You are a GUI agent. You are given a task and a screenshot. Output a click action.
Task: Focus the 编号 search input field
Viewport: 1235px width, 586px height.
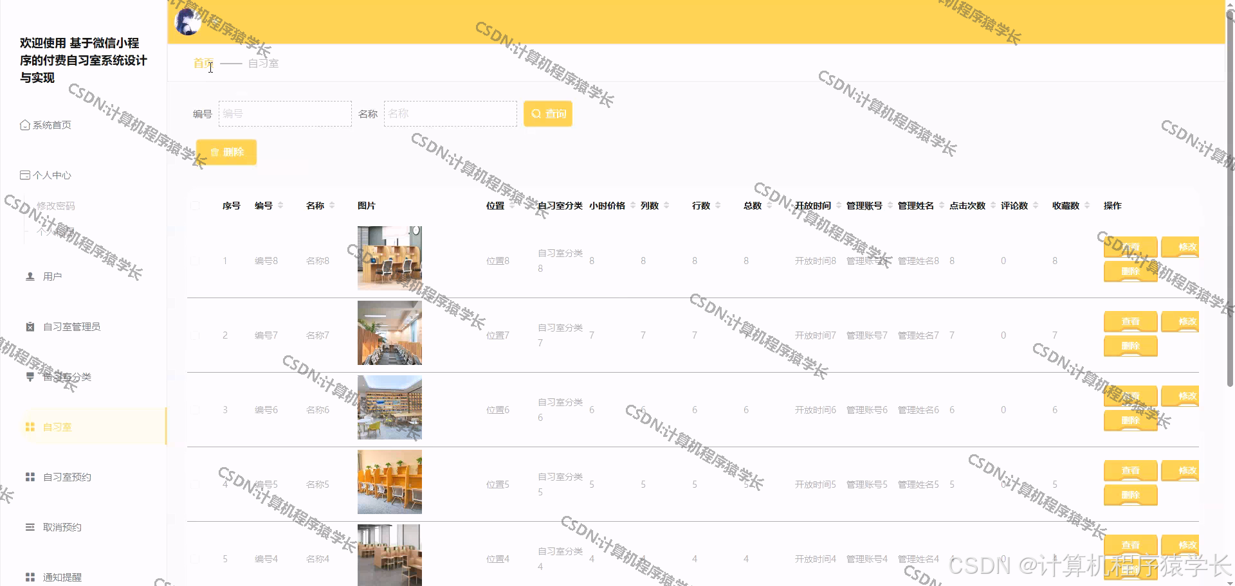285,114
